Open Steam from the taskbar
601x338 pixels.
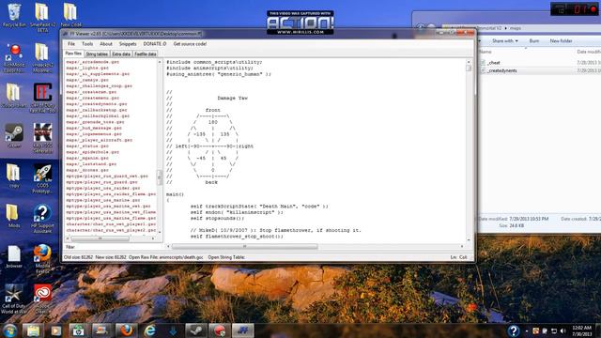pos(196,330)
